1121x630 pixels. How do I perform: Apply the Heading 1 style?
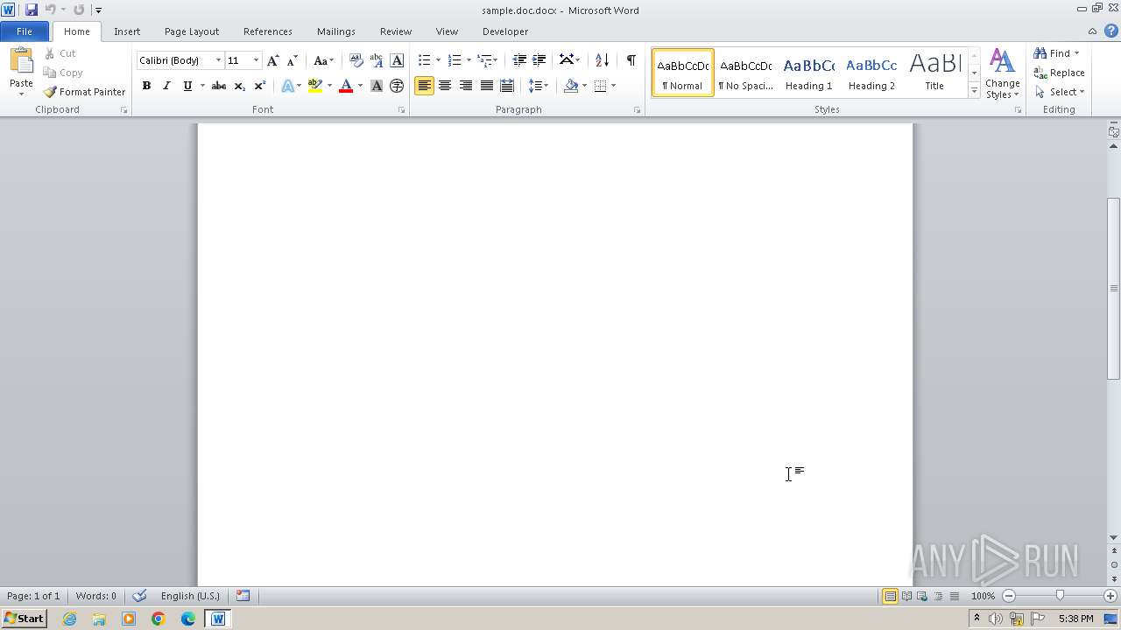809,73
